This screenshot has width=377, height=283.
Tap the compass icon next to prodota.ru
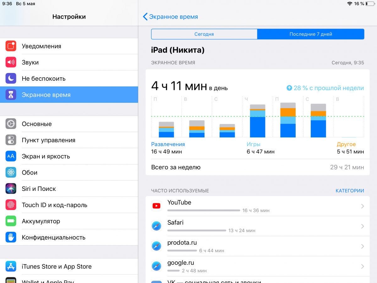pos(156,246)
